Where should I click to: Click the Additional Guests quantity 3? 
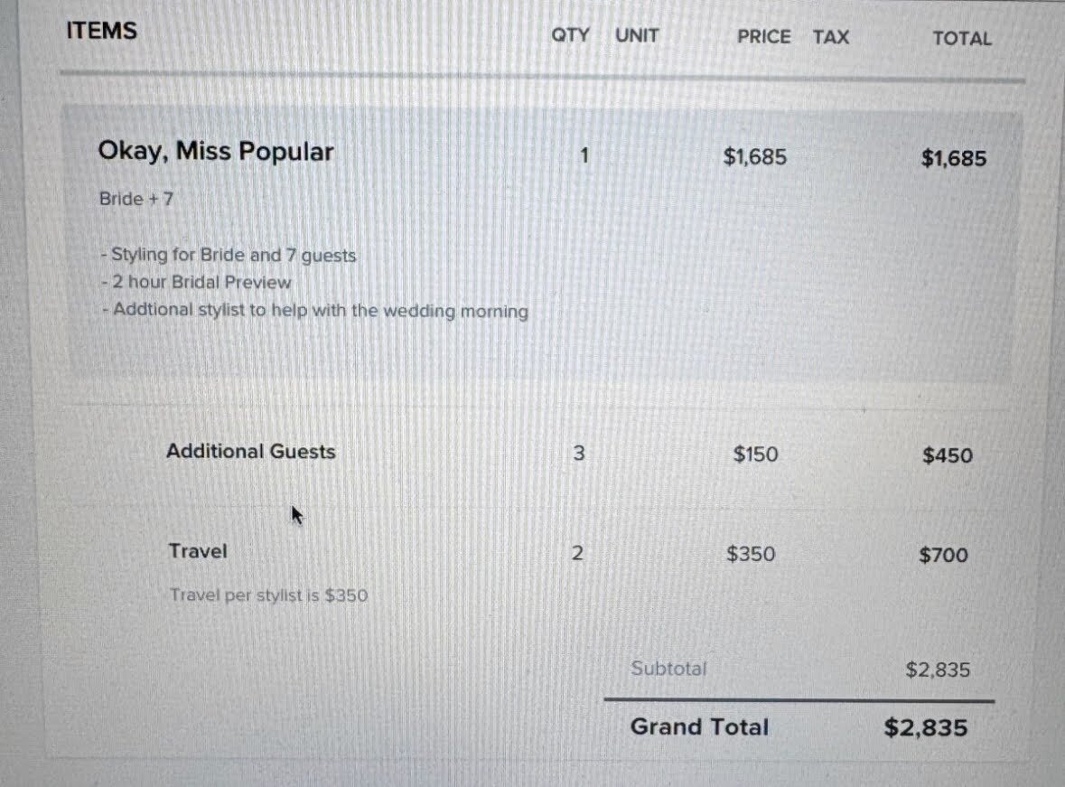point(579,454)
